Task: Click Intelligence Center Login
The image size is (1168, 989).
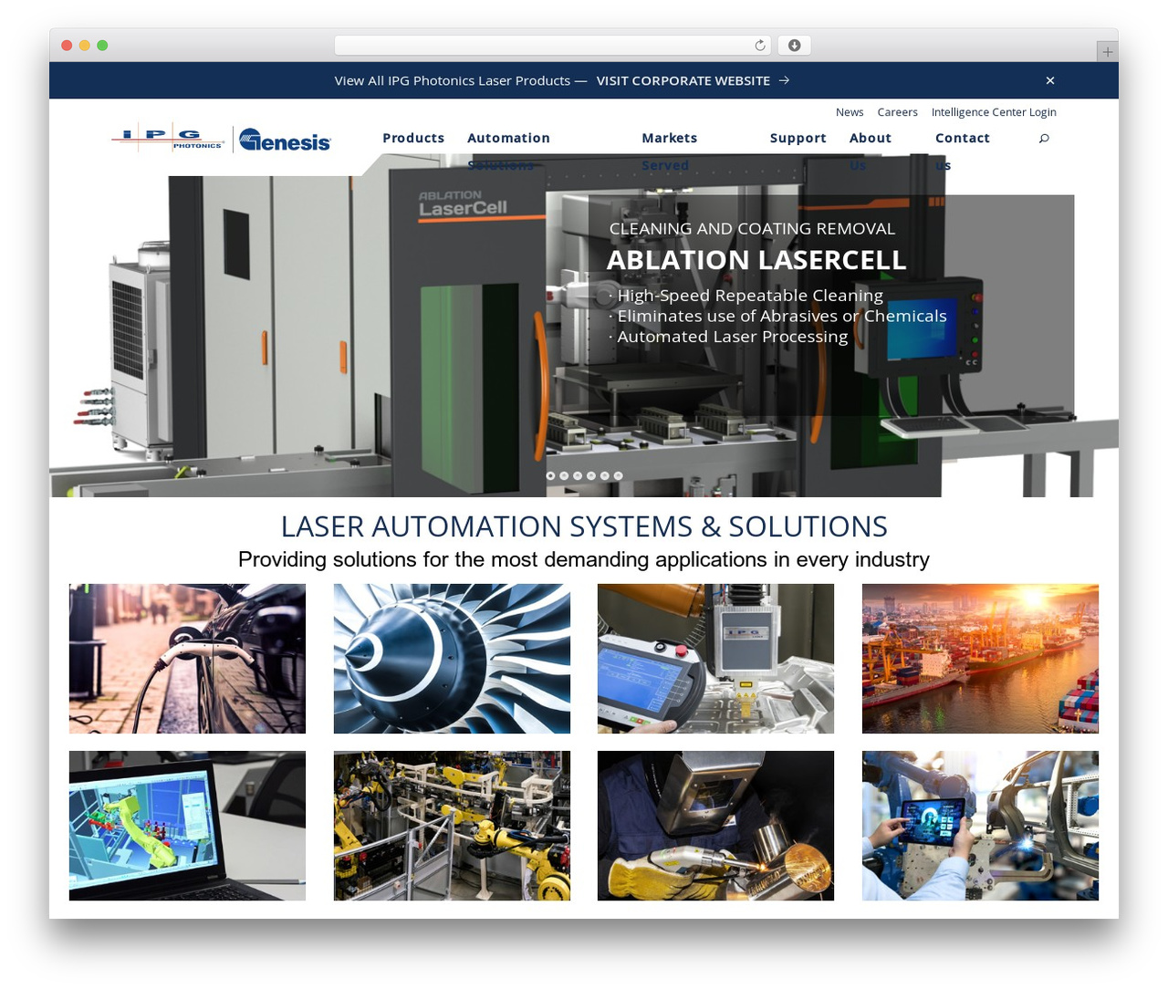Action: pyautogui.click(x=994, y=112)
